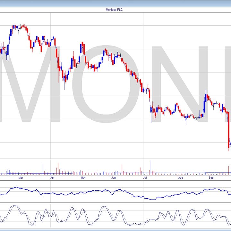Click the May date axis label
The width and height of the screenshot is (231, 231).
pos(83,177)
